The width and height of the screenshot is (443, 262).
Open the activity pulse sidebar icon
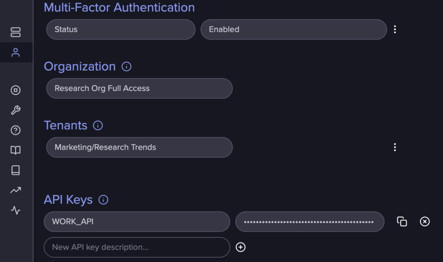pos(15,211)
